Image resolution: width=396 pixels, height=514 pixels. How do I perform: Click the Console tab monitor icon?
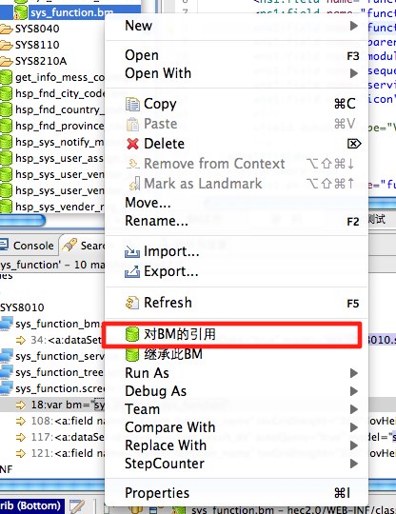[x=4, y=245]
